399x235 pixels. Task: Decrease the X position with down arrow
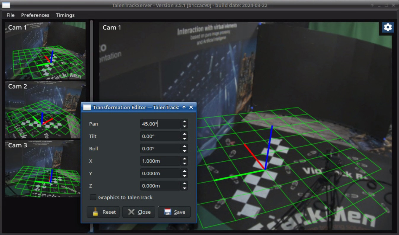pos(184,164)
